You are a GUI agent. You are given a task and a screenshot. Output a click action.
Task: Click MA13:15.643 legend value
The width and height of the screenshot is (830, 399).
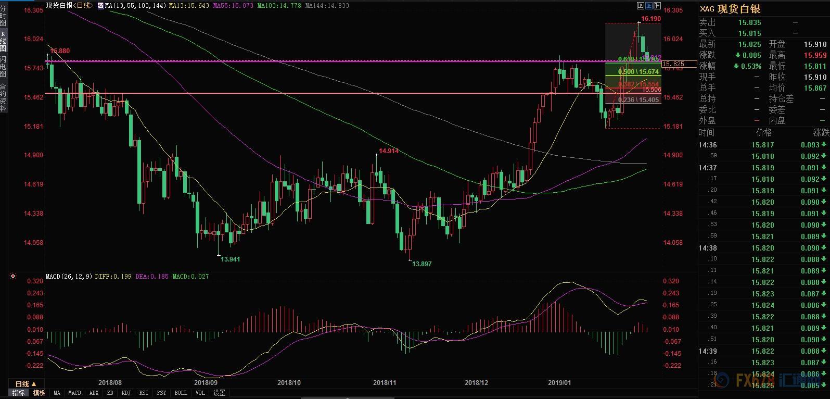(189, 6)
